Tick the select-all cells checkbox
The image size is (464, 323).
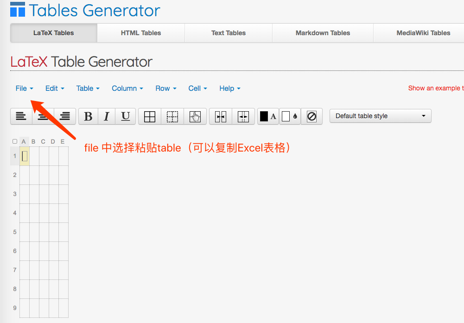(x=15, y=141)
